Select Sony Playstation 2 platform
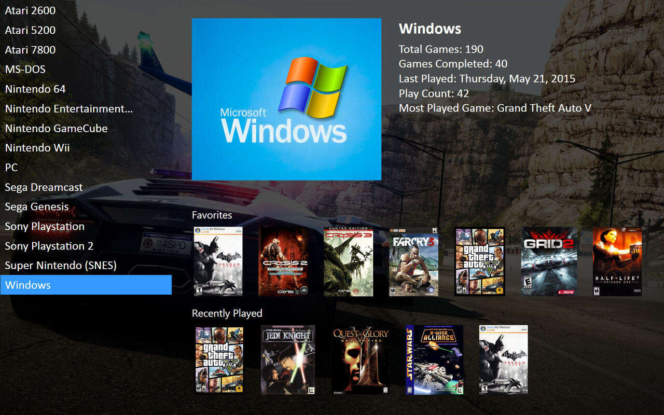 pos(86,246)
